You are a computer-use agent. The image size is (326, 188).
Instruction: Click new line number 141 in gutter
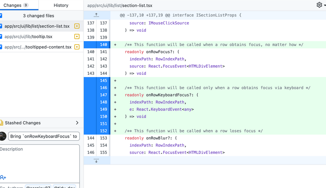104,52
